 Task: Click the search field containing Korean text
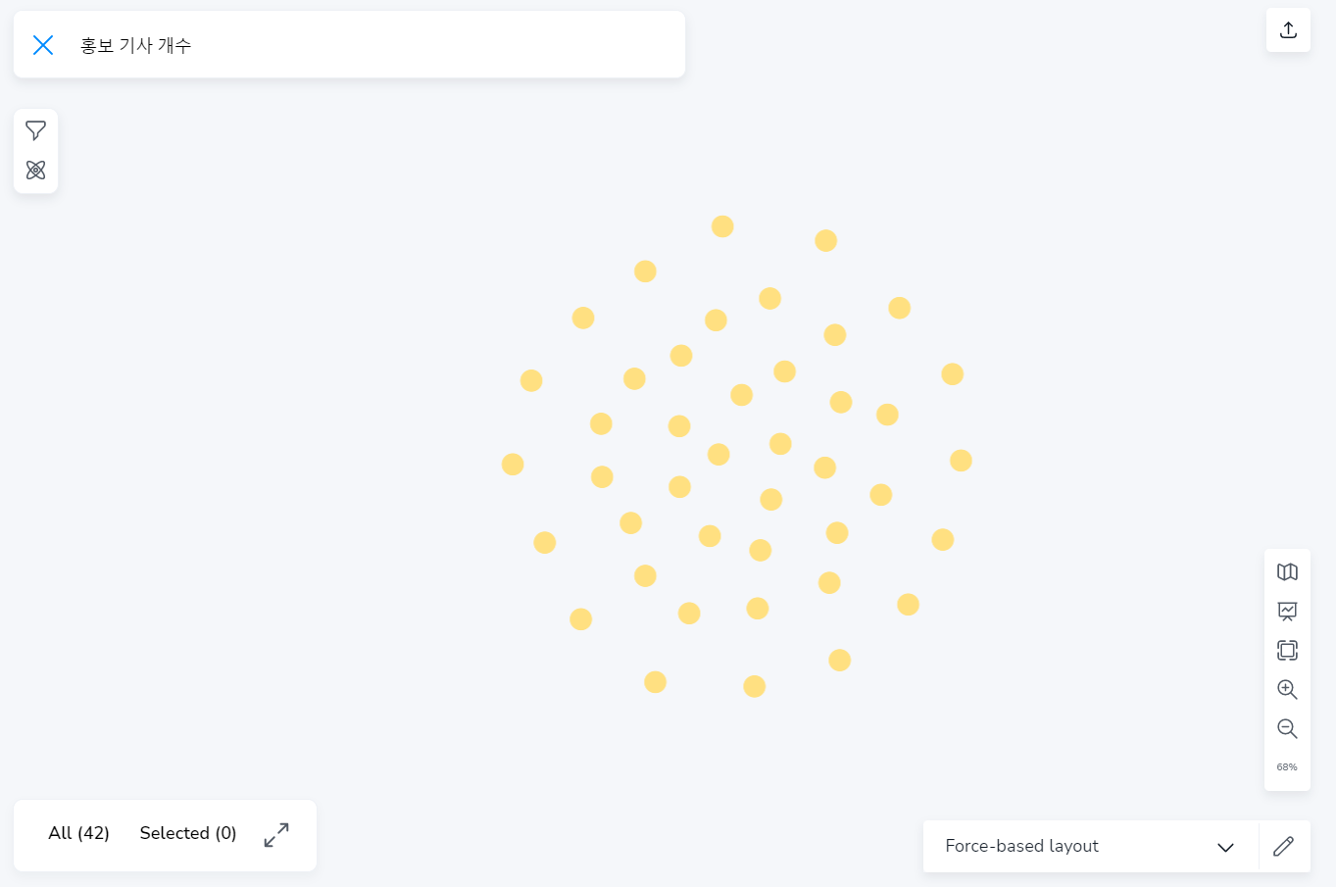(x=372, y=45)
